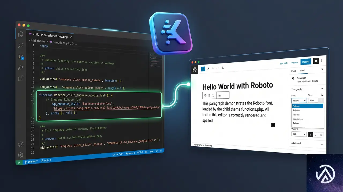Image resolution: width=343 pixels, height=192 pixels.
Task: Open the Extensions view icon
Action: tap(21, 78)
